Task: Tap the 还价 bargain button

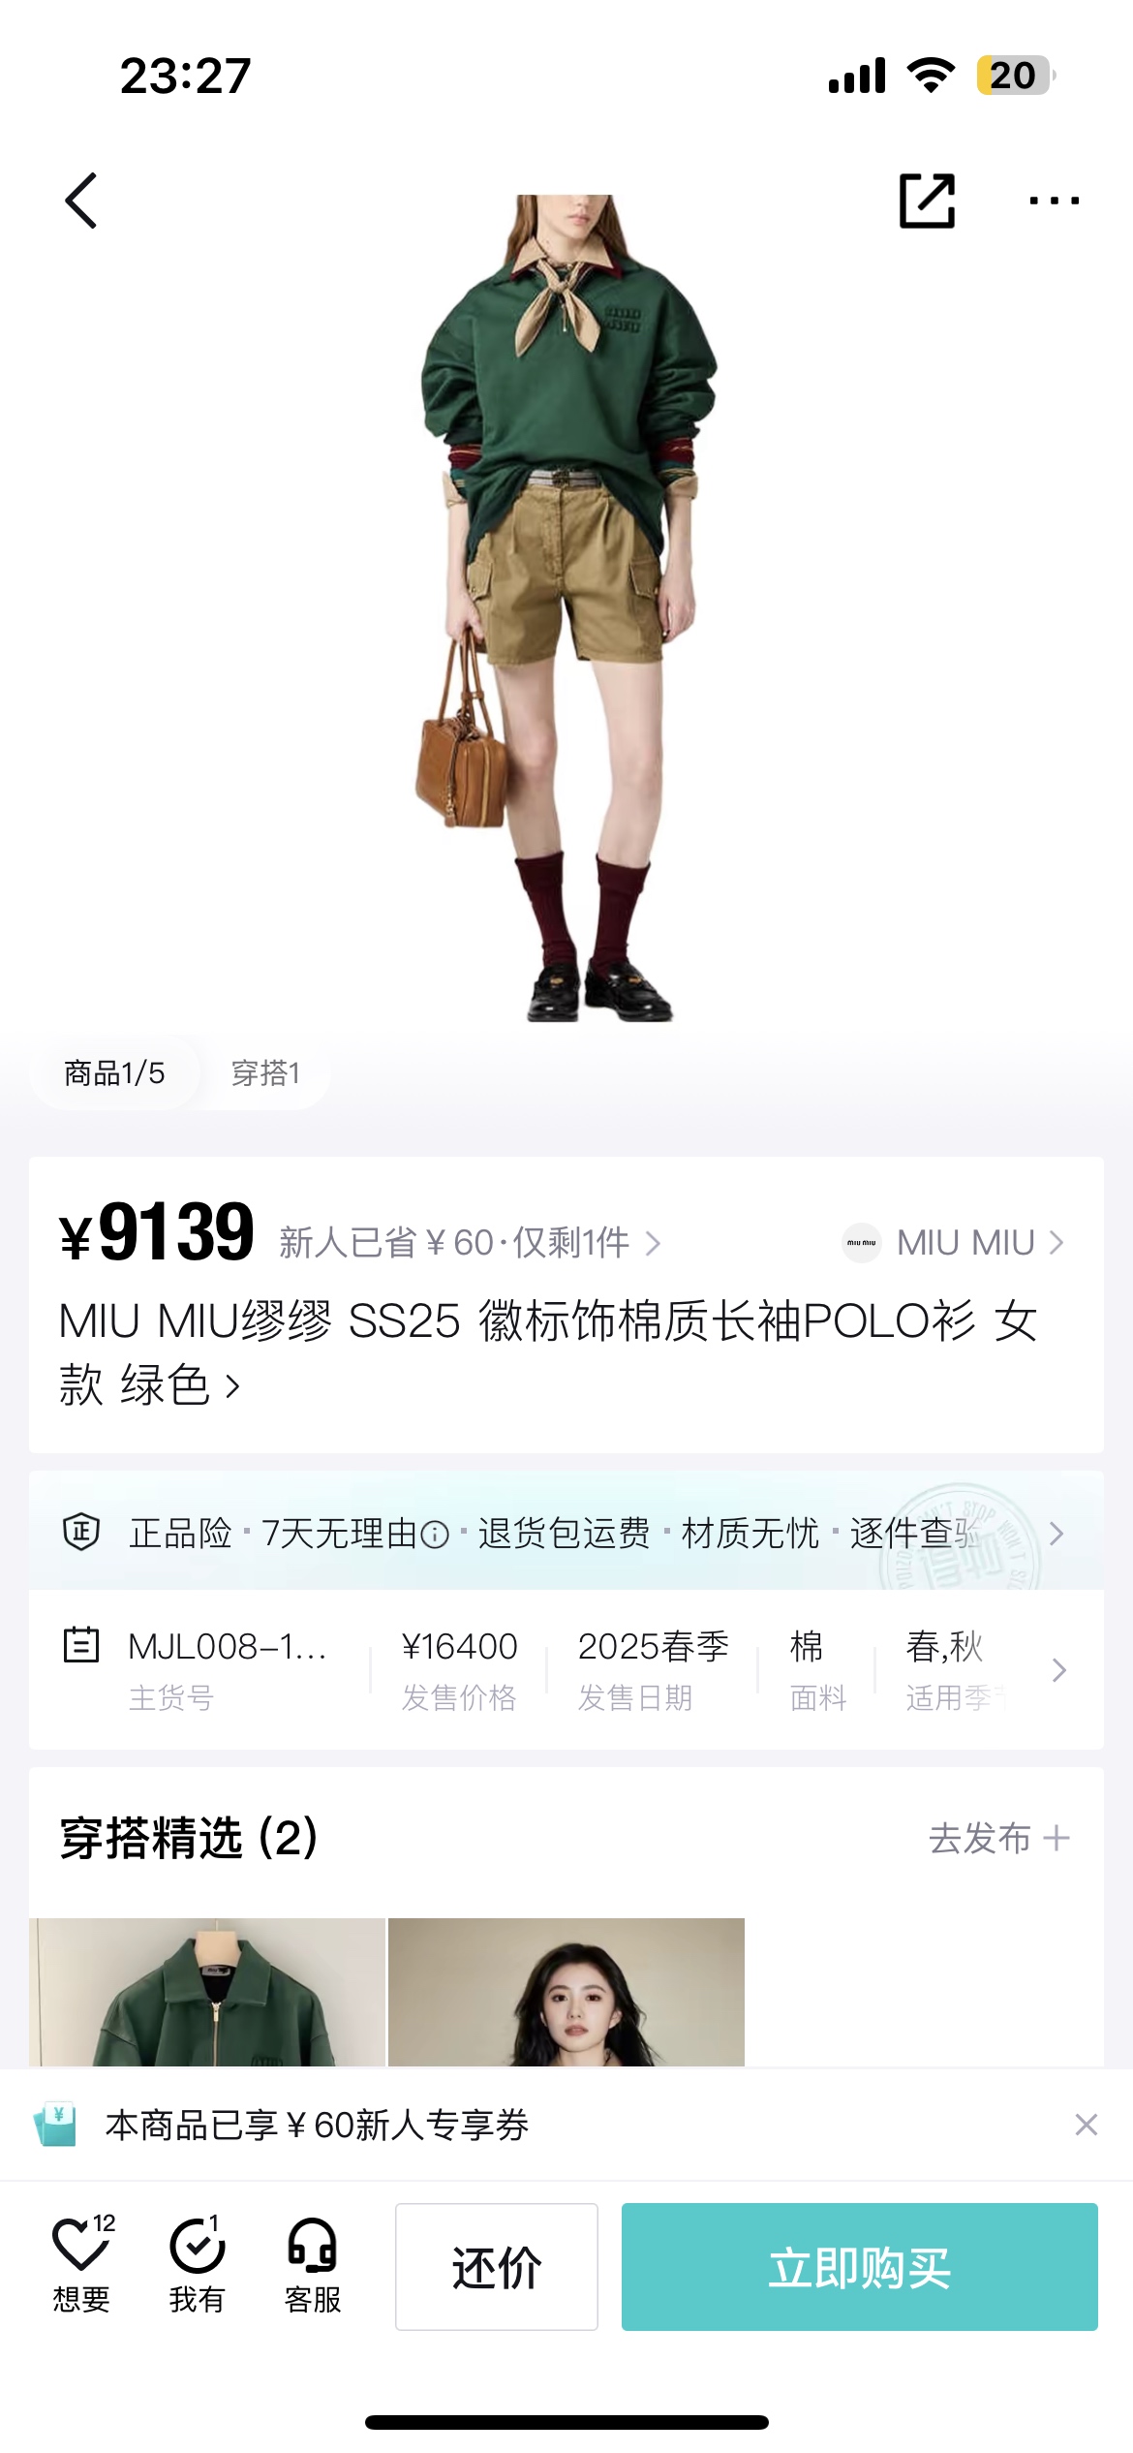Action: pos(496,2267)
